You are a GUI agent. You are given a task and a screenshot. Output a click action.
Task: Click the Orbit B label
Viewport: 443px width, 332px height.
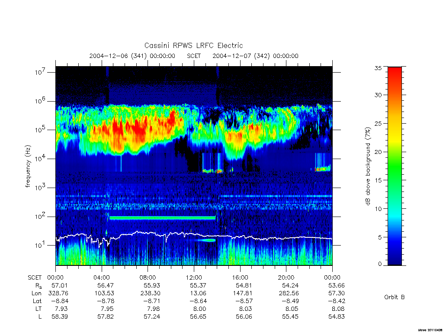(395, 297)
